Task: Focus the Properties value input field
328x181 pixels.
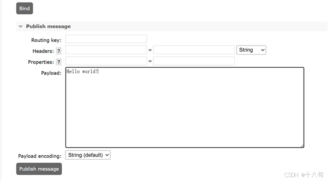Action: click(194, 61)
